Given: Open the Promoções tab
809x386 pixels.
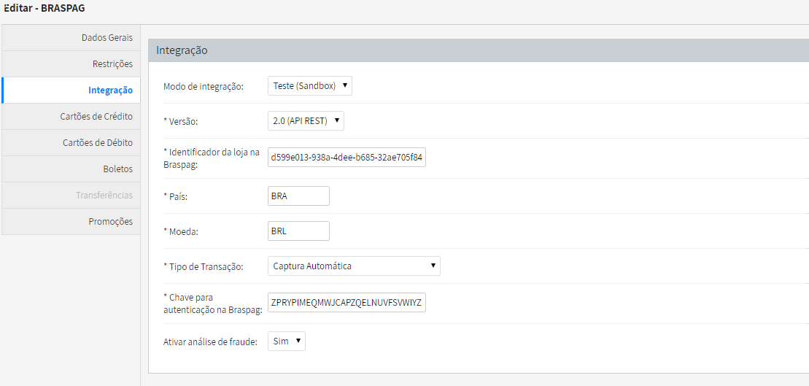Looking at the screenshot, I should [71, 222].
